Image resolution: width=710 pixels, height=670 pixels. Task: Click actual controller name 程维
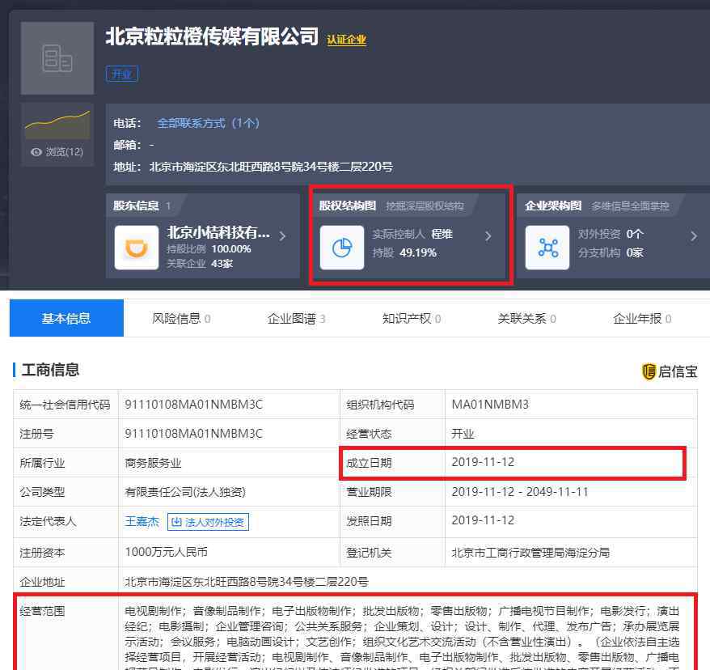point(442,234)
